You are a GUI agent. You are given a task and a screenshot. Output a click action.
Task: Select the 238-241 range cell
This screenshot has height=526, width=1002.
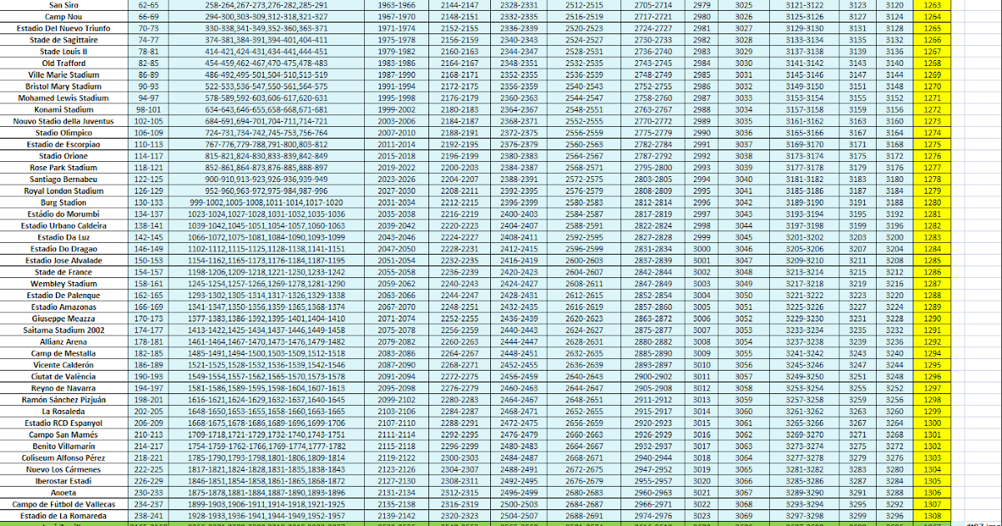coord(149,517)
